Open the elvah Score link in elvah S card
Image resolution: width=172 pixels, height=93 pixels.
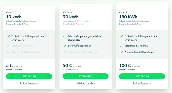(x=18, y=40)
